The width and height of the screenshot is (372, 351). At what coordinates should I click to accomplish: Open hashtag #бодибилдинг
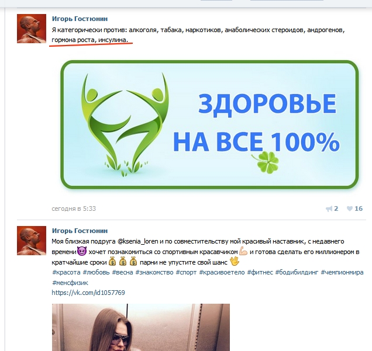click(x=297, y=272)
